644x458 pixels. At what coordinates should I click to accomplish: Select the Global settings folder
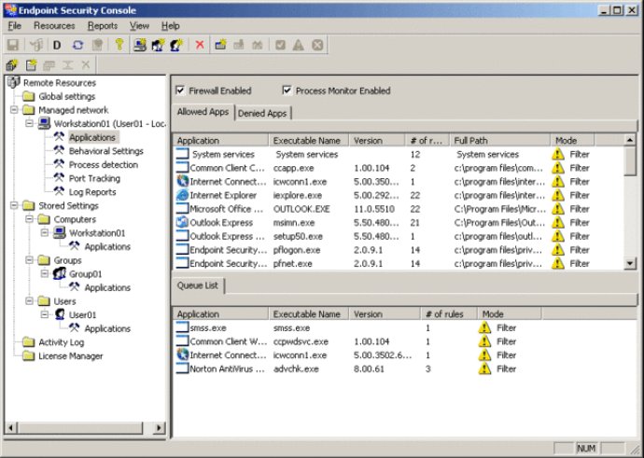pos(66,96)
